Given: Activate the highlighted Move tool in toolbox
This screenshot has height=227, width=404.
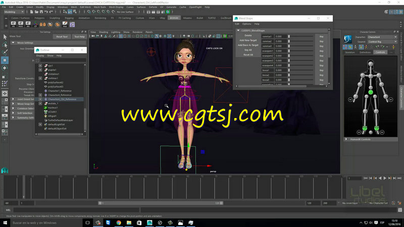Looking at the screenshot, I should (x=5, y=60).
